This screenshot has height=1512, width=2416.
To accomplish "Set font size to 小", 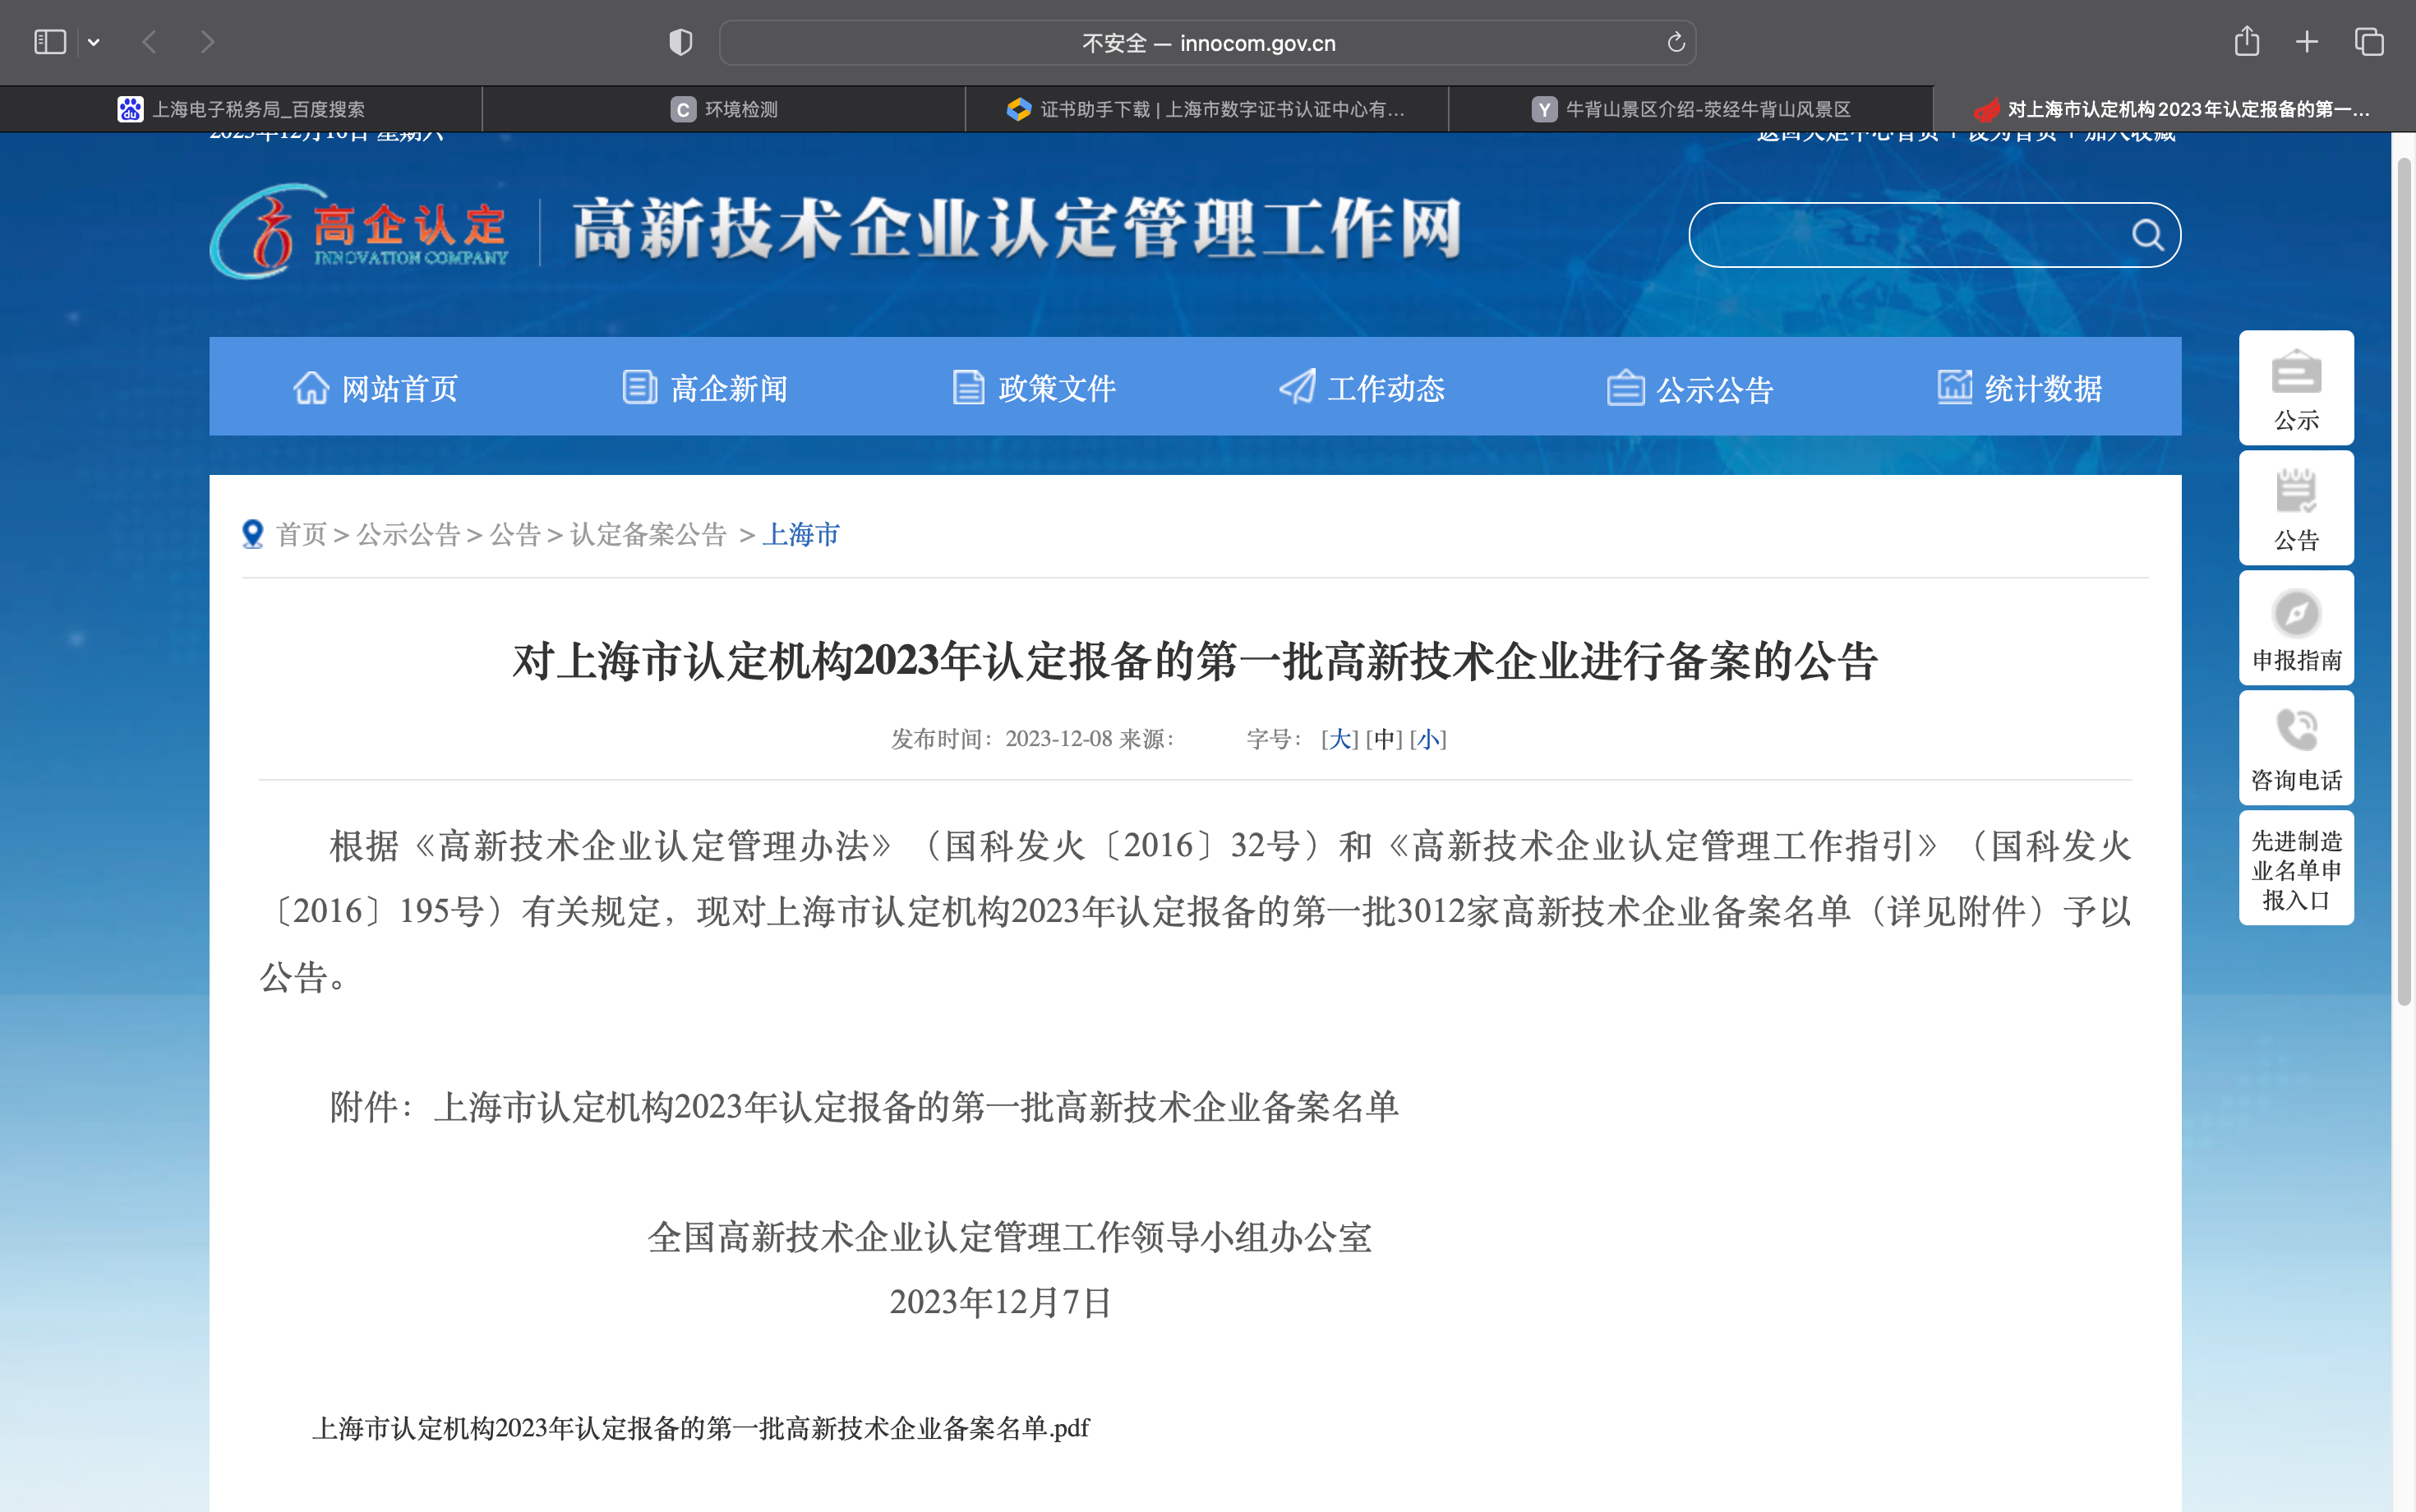I will click(x=1428, y=739).
